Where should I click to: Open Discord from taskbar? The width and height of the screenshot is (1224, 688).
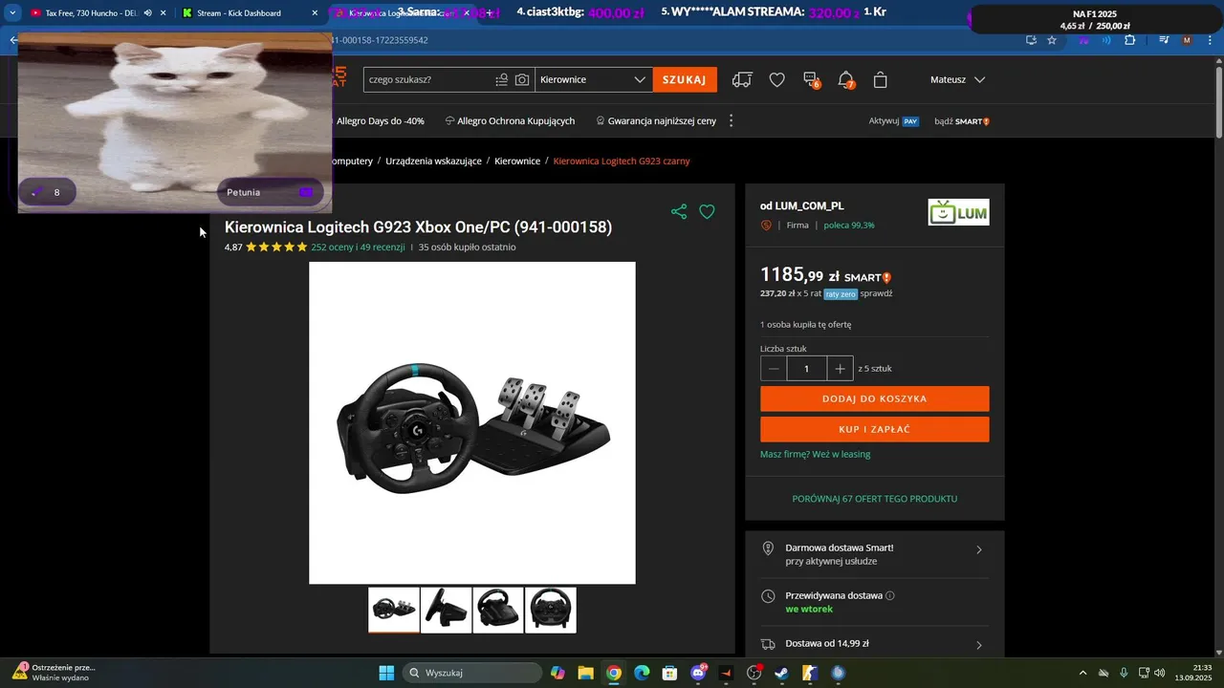[x=698, y=673]
